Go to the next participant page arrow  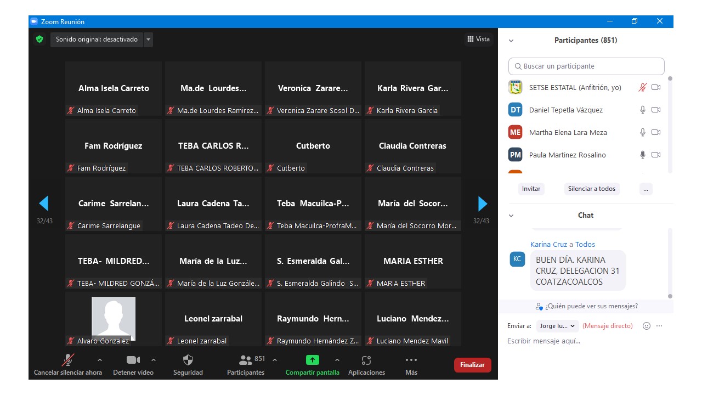(483, 204)
